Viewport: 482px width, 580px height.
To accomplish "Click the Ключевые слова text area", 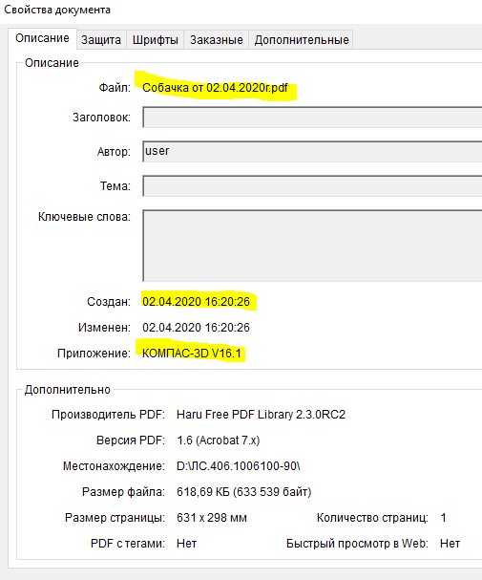I will point(312,246).
